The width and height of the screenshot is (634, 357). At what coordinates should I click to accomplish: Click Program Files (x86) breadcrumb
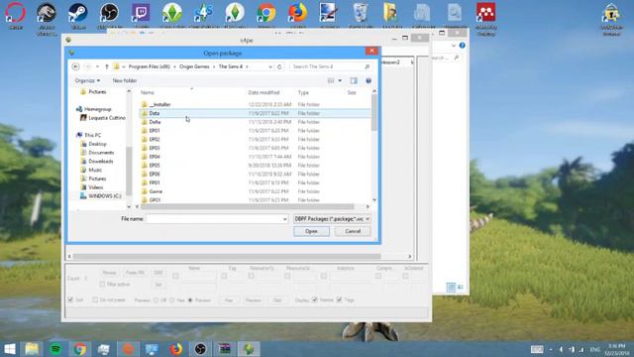pyautogui.click(x=150, y=66)
